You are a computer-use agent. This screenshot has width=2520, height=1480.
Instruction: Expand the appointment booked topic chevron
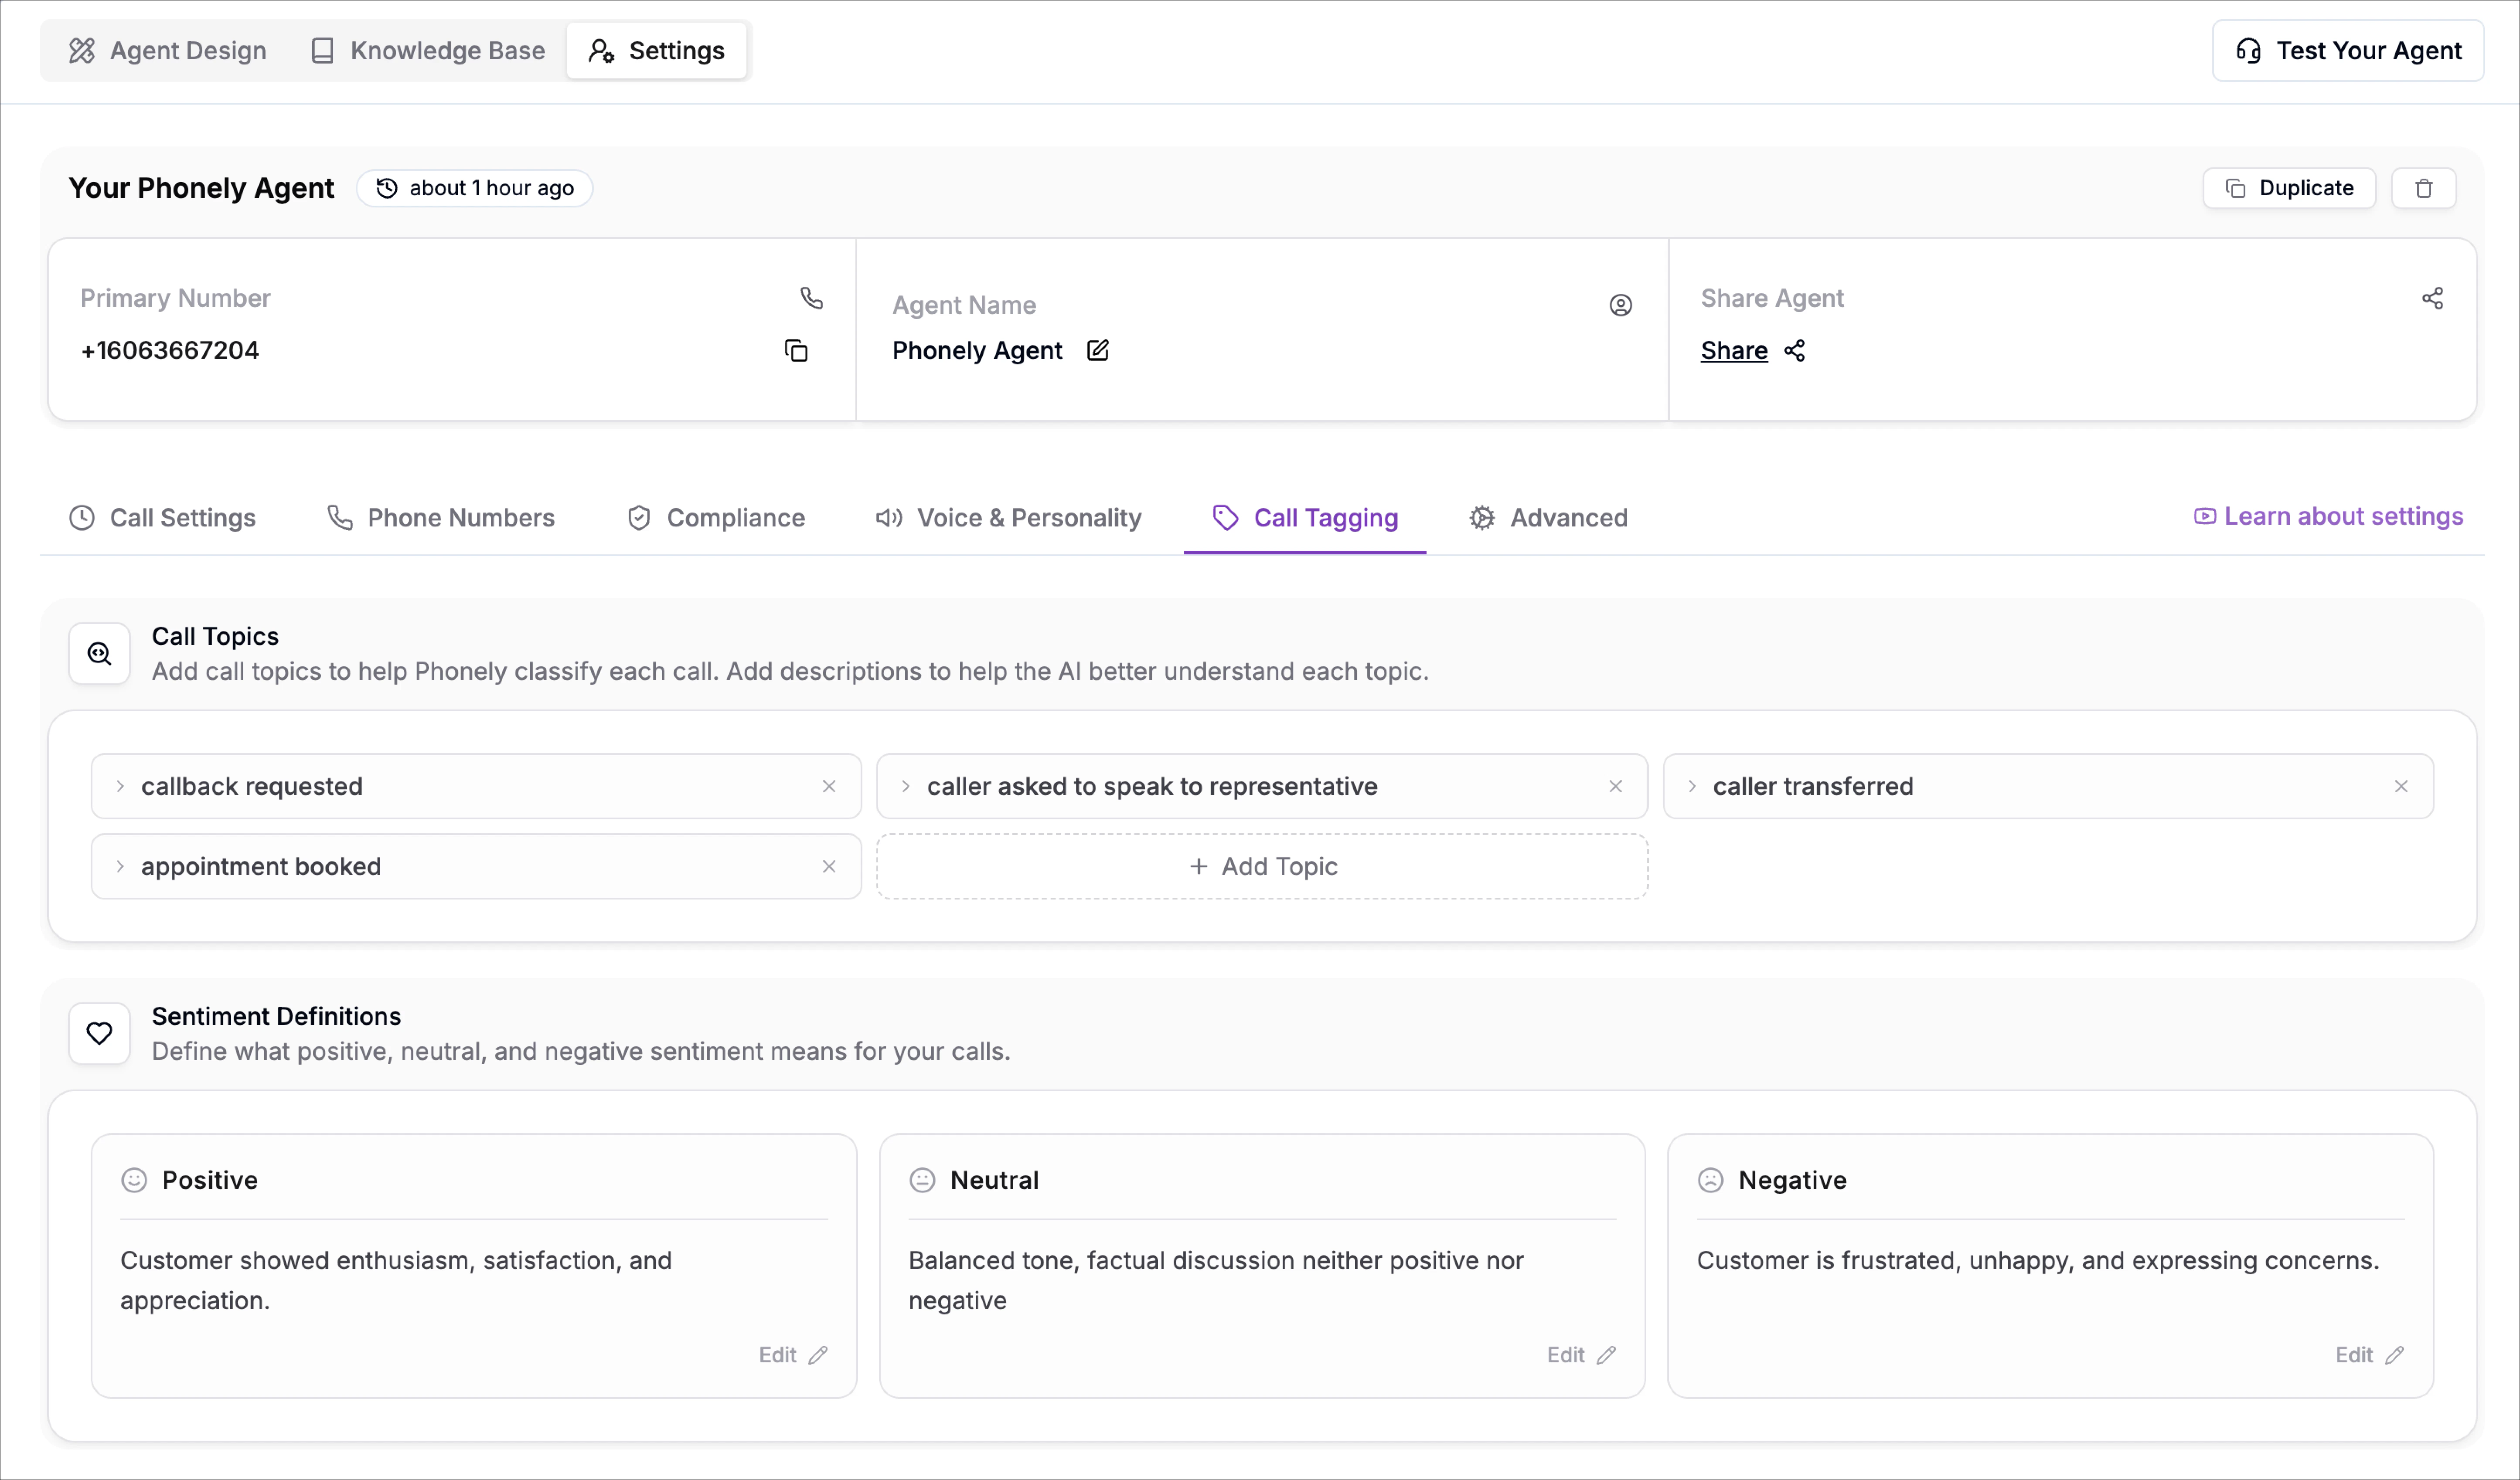coord(120,866)
